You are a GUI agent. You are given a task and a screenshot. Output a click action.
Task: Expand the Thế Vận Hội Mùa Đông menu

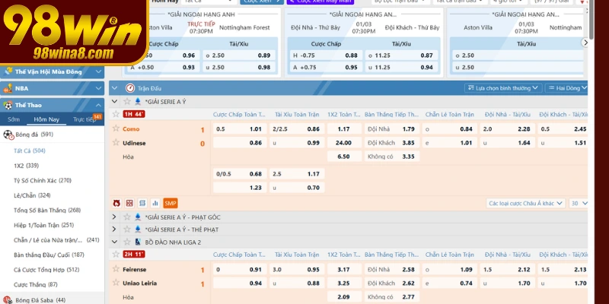click(98, 71)
